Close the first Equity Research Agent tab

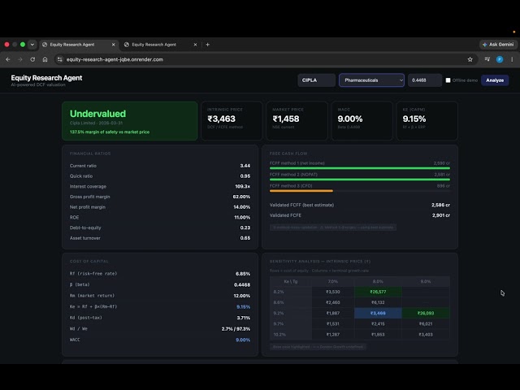tap(114, 45)
